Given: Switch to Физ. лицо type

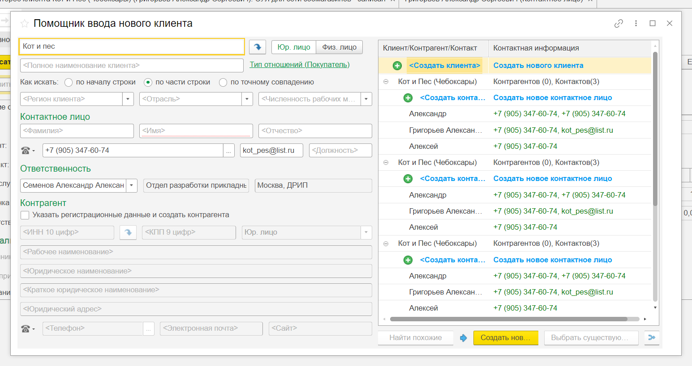Looking at the screenshot, I should [x=340, y=47].
